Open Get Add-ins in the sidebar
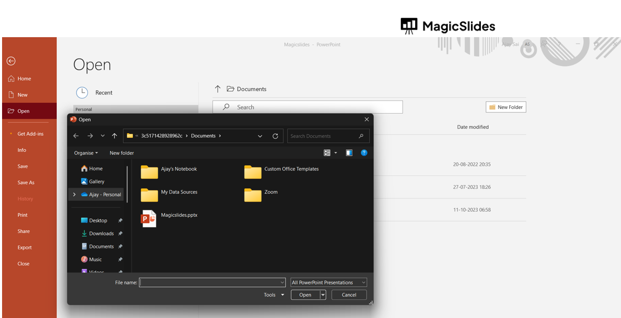 29,134
